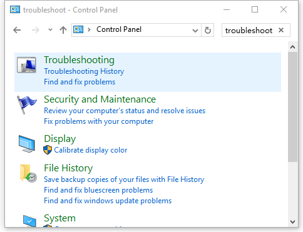Open the Troubleshooting computer icon
Viewport: 303px width, 232px height.
[x=26, y=65]
